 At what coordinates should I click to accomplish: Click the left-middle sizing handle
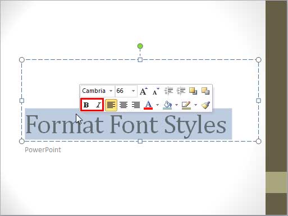coord(22,101)
